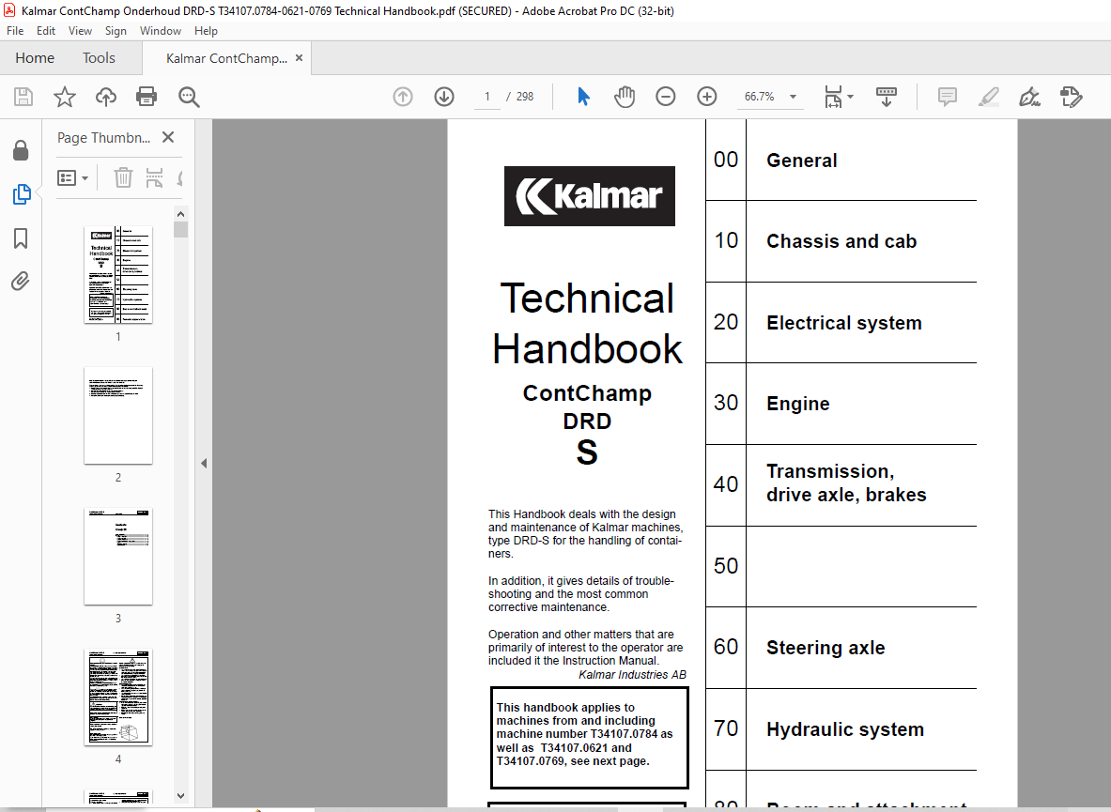
Task: Open the Edit menu
Action: click(46, 31)
